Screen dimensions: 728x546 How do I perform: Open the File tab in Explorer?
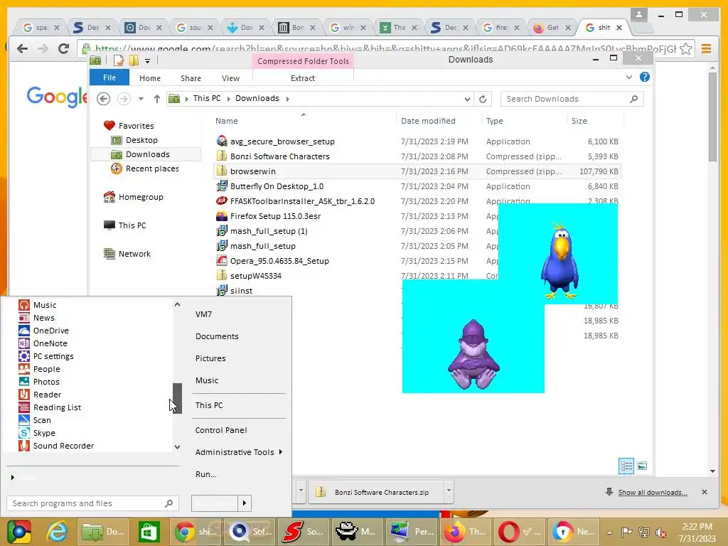point(109,77)
